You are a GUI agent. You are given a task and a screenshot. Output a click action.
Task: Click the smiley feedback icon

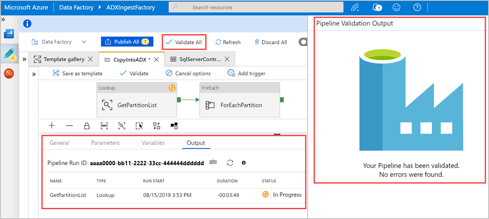[396, 7]
